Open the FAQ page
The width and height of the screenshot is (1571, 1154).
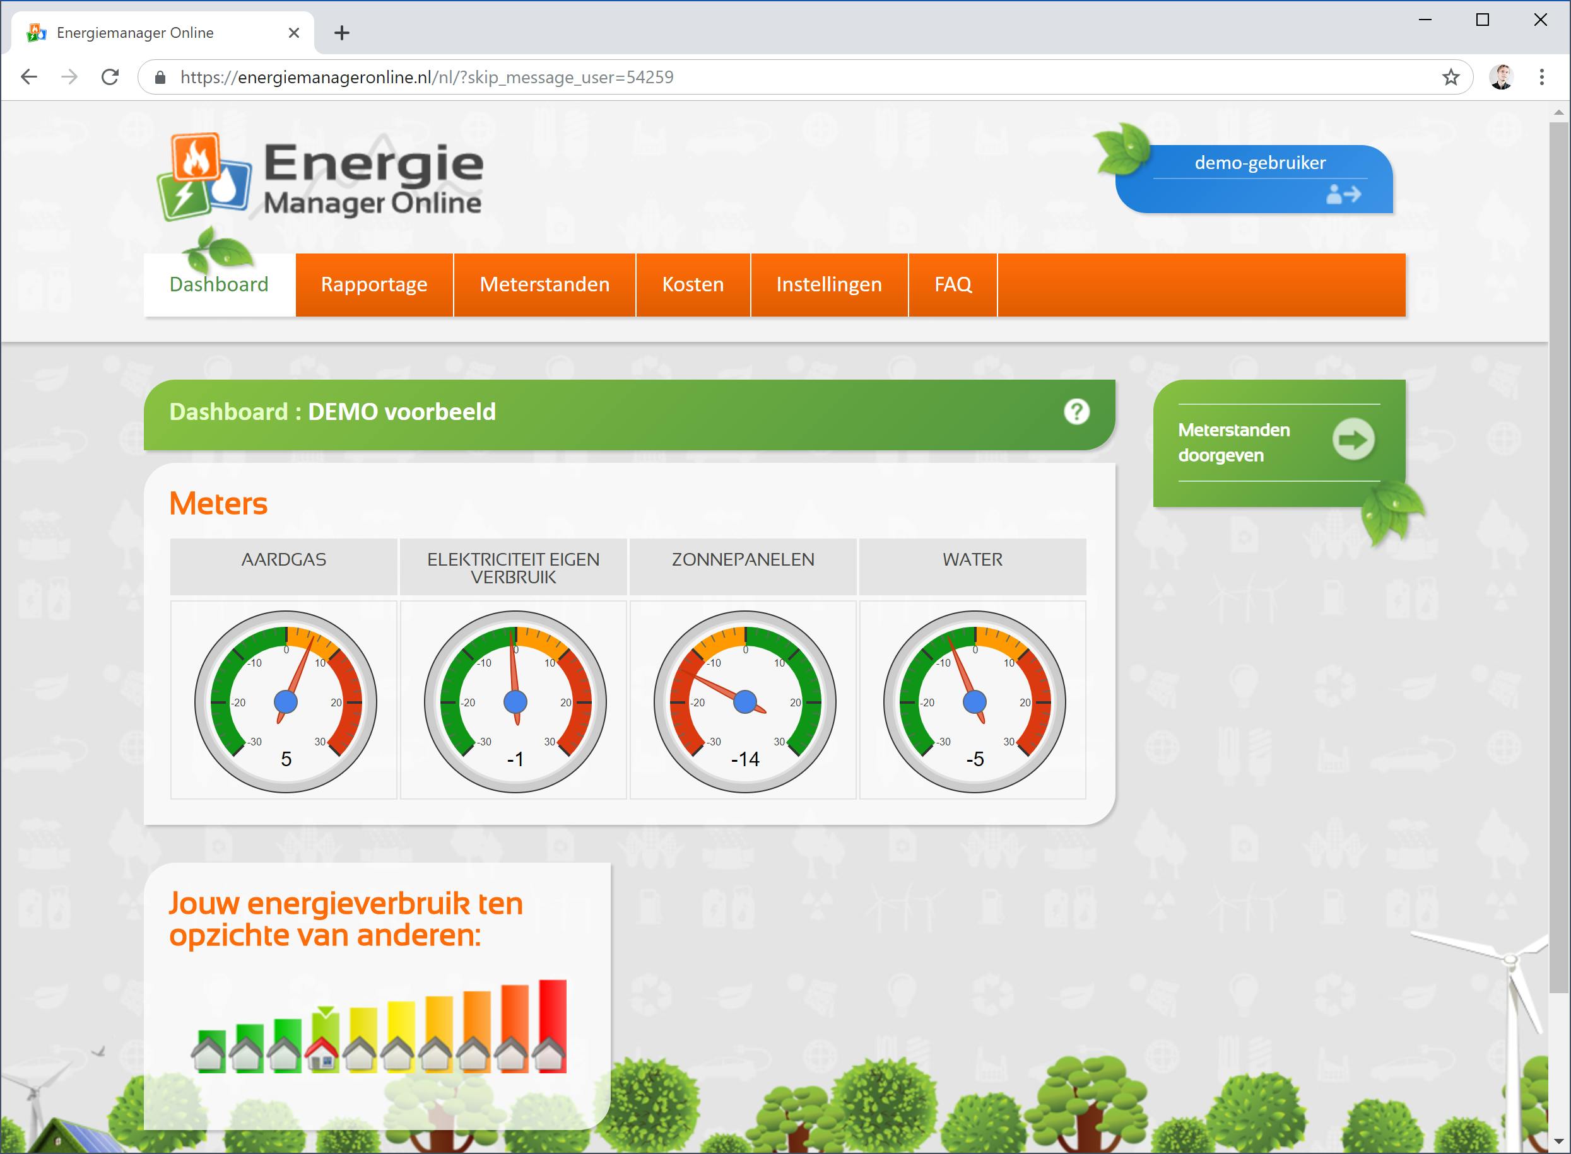(953, 285)
